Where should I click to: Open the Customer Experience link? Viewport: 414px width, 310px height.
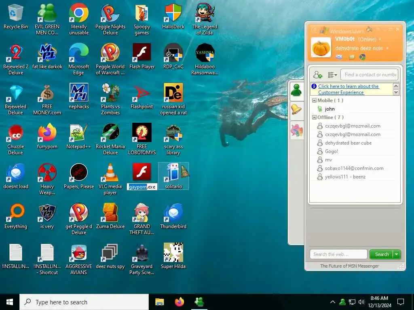[x=349, y=89]
